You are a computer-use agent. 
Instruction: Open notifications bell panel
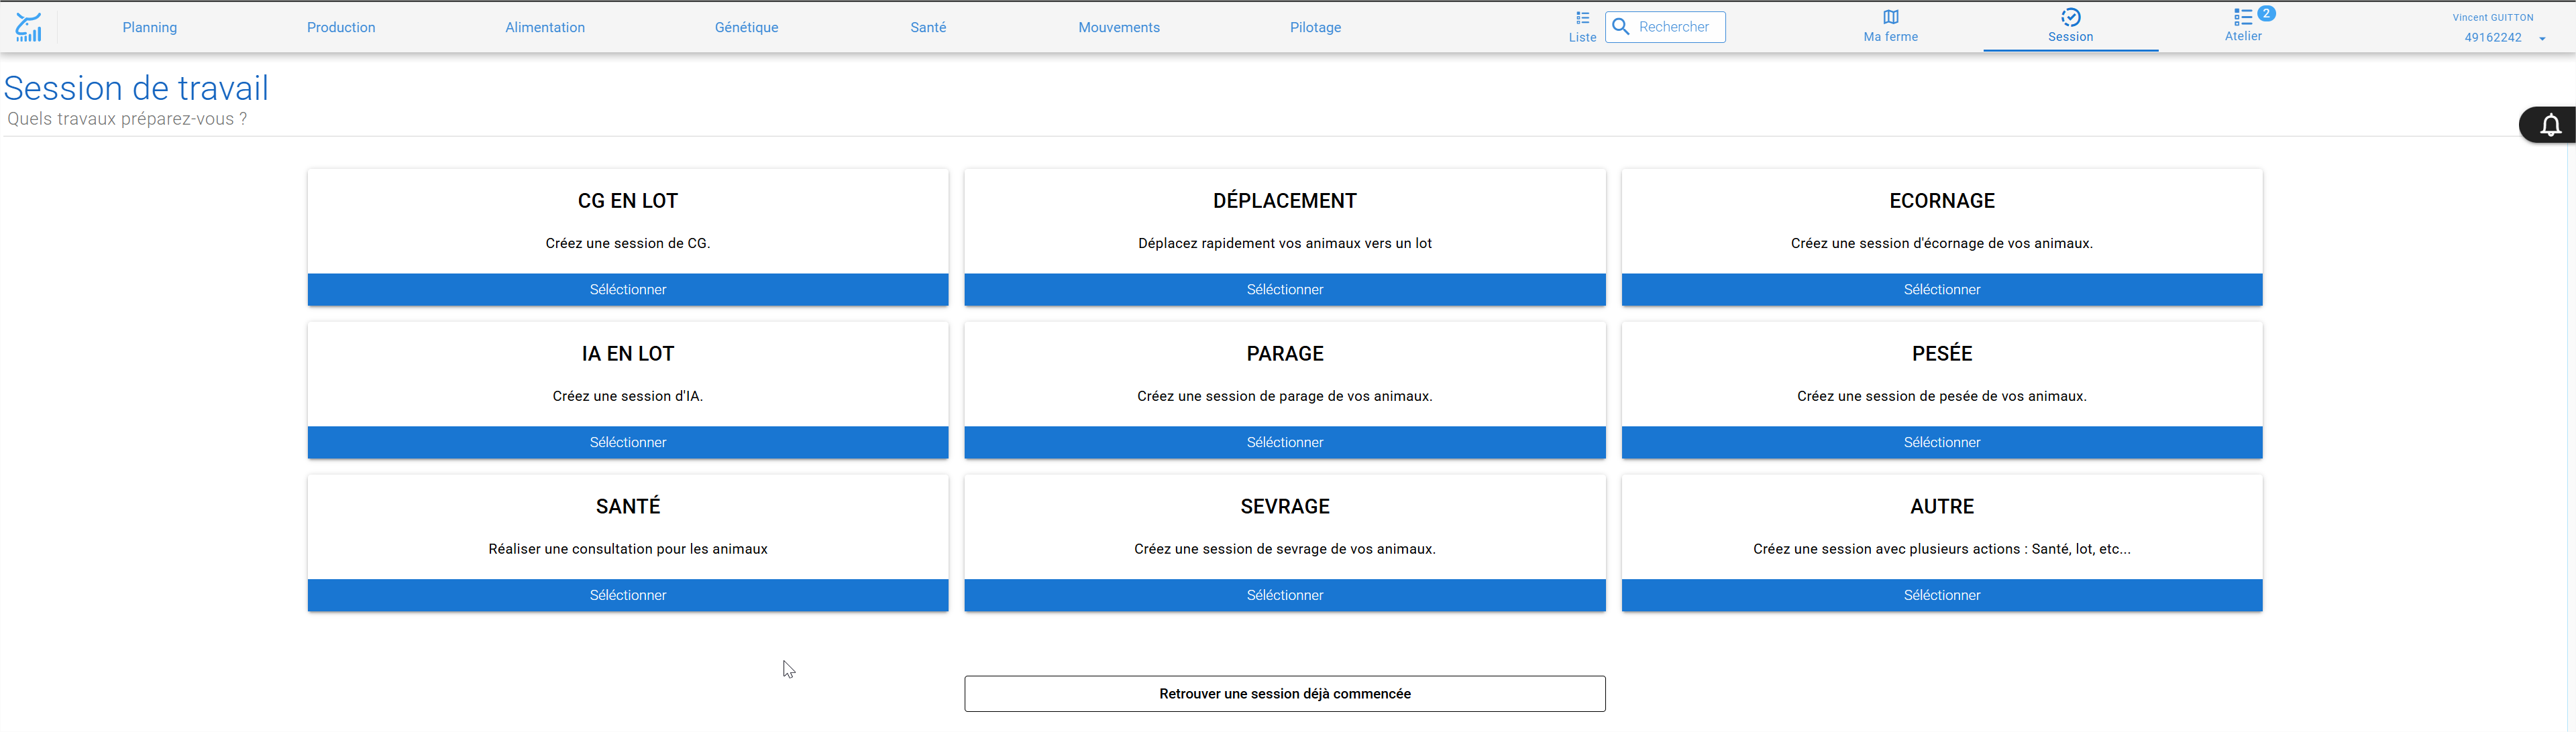click(x=2550, y=125)
